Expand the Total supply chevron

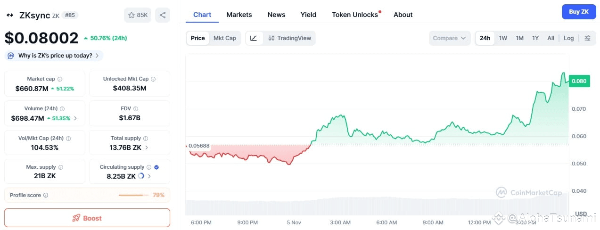coord(147,148)
